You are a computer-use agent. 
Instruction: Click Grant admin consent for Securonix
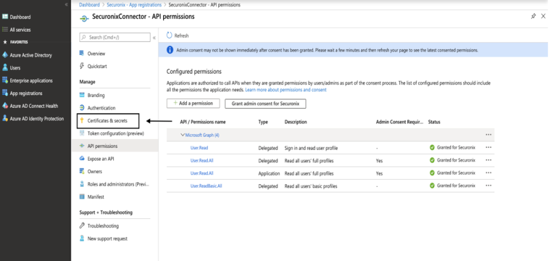coord(265,103)
